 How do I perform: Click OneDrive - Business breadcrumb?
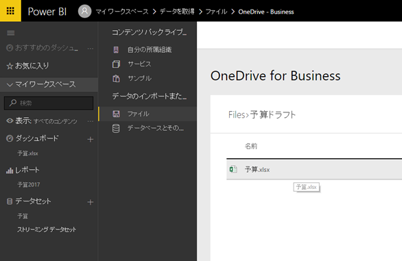266,12
